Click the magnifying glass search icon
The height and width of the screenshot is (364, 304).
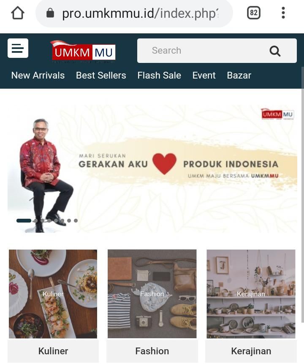tap(275, 51)
